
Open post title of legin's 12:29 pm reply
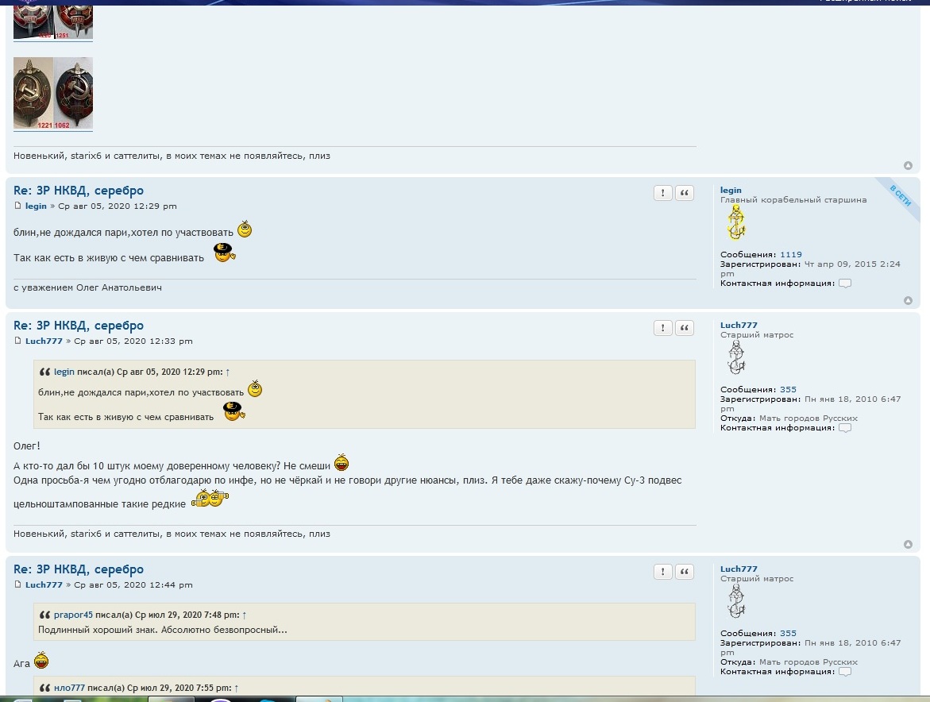pos(79,191)
